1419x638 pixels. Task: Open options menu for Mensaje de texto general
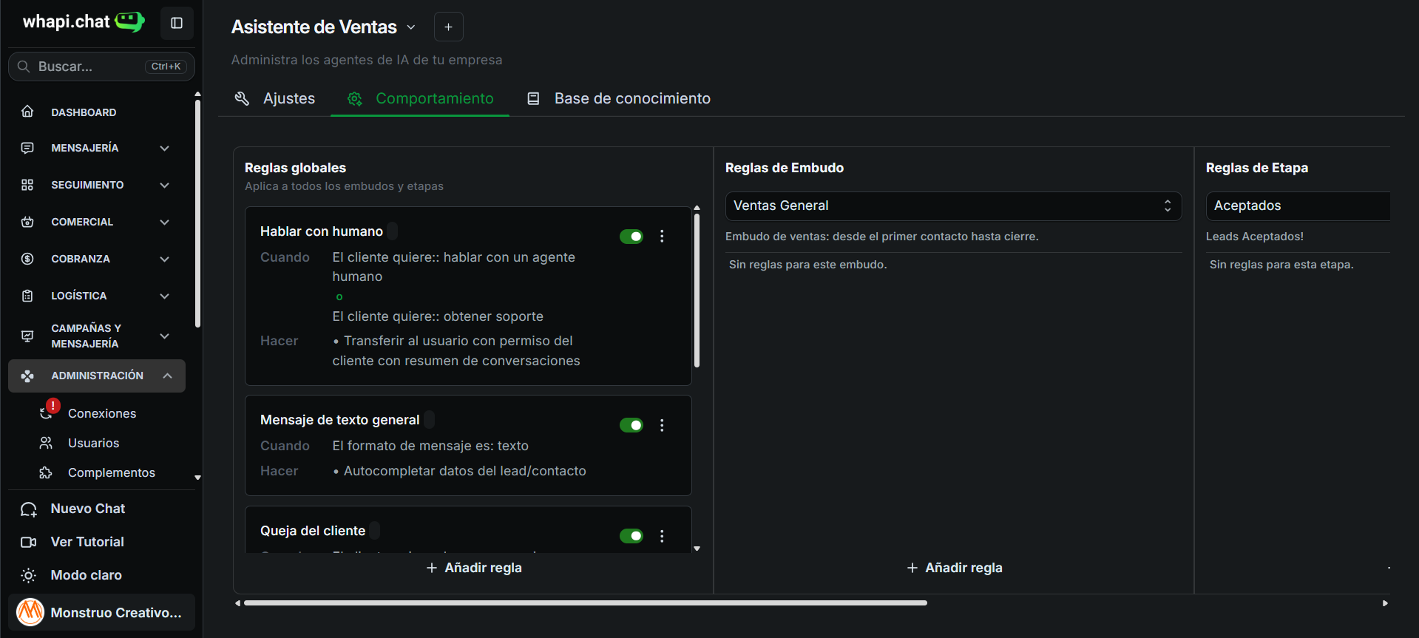(x=662, y=425)
